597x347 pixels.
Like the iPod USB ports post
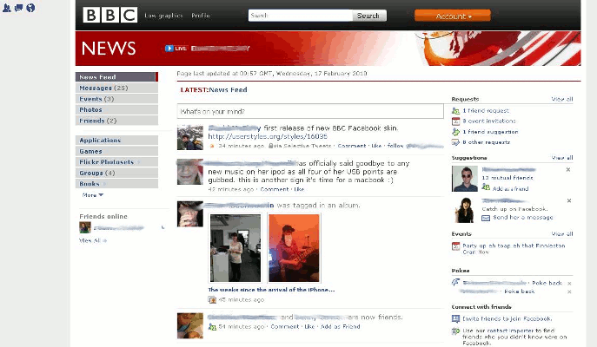coord(299,189)
